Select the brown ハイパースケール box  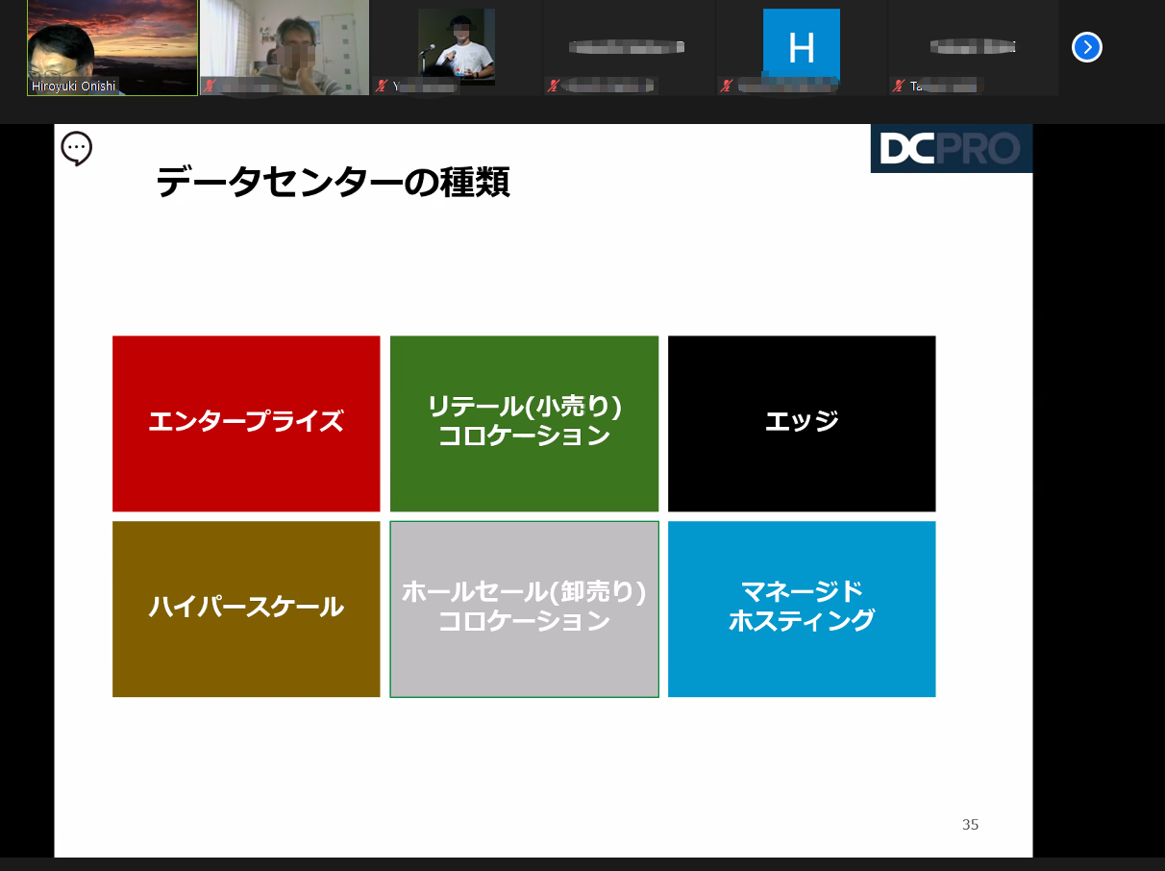tap(246, 609)
